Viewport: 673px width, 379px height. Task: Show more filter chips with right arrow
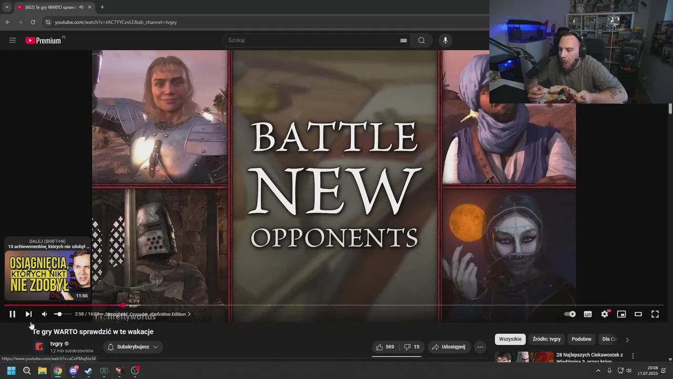627,340
